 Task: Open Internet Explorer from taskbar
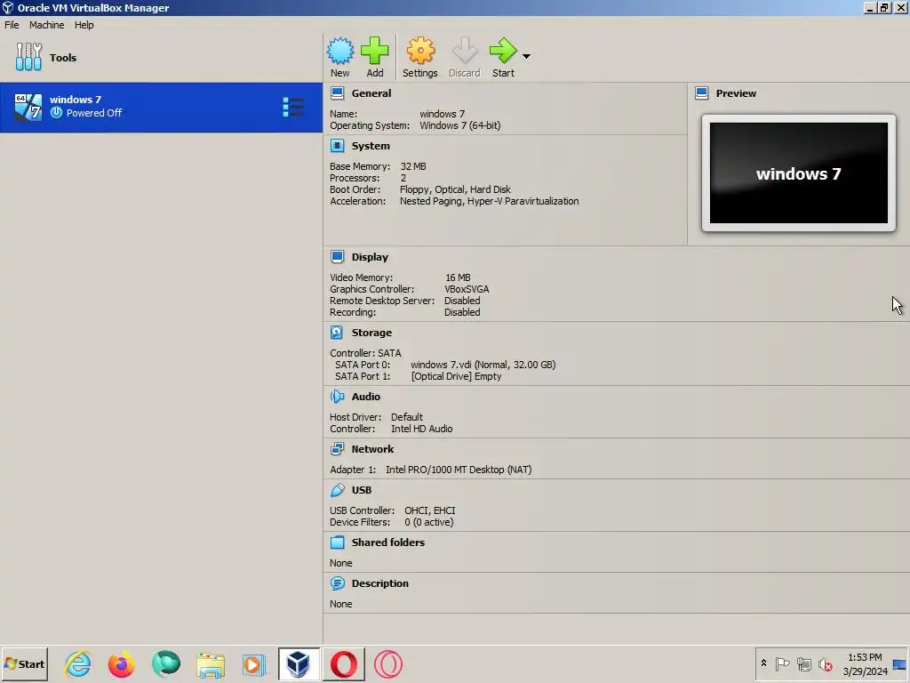pyautogui.click(x=78, y=663)
